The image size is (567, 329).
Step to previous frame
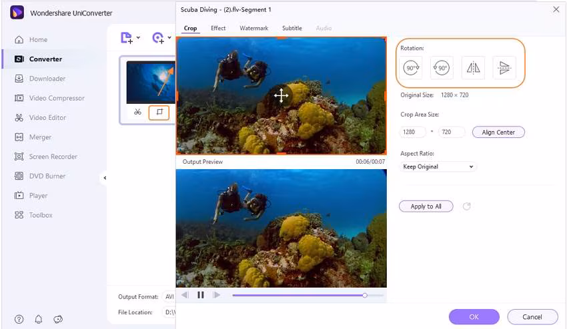185,295
